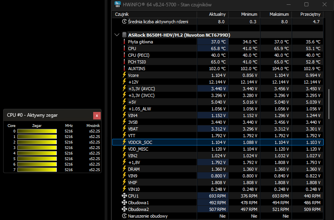Image resolution: width=334 pixels, height=220 pixels.
Task: Click the Maksimum column header
Action: 279,14
